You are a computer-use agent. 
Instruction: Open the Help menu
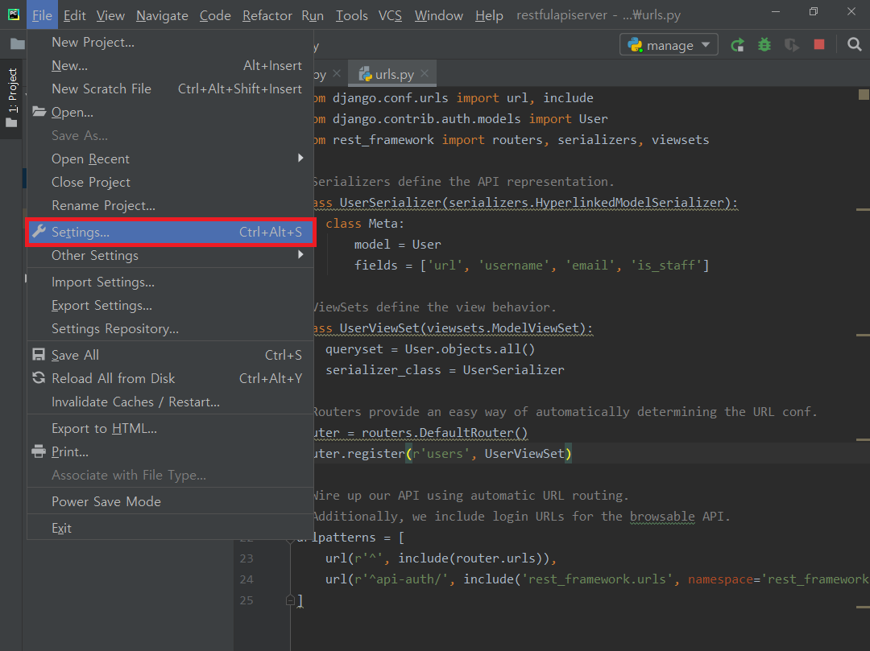point(489,15)
